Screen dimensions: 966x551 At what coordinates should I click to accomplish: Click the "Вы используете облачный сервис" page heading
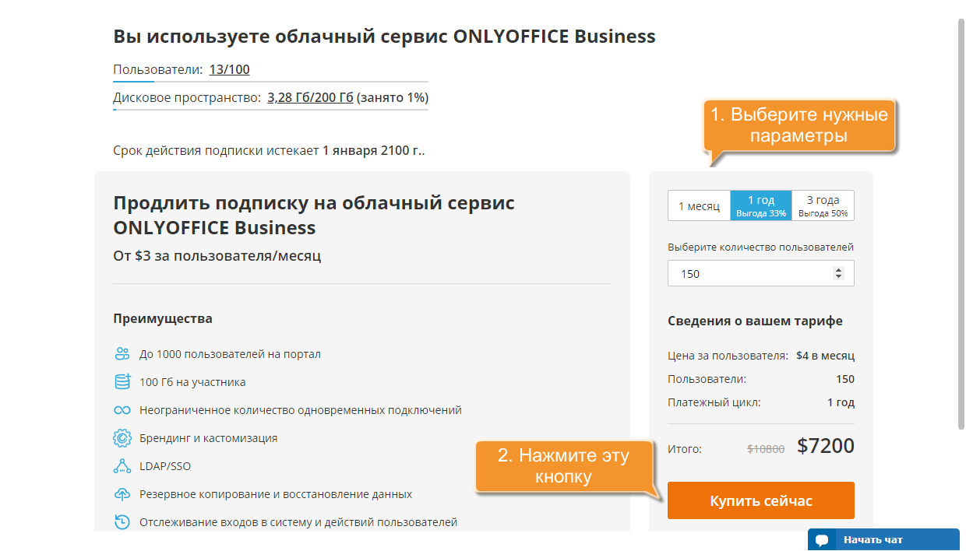[384, 37]
